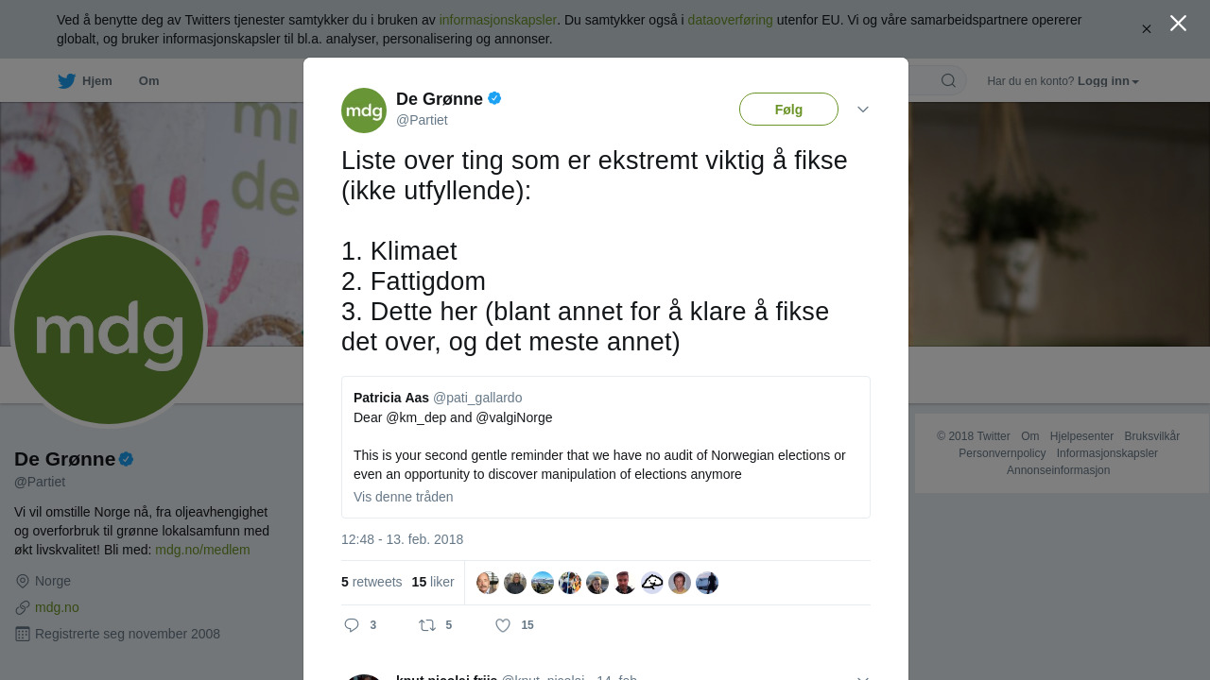The width and height of the screenshot is (1210, 680).
Task: Open the informasjonskapsler link in banner
Action: point(497,20)
